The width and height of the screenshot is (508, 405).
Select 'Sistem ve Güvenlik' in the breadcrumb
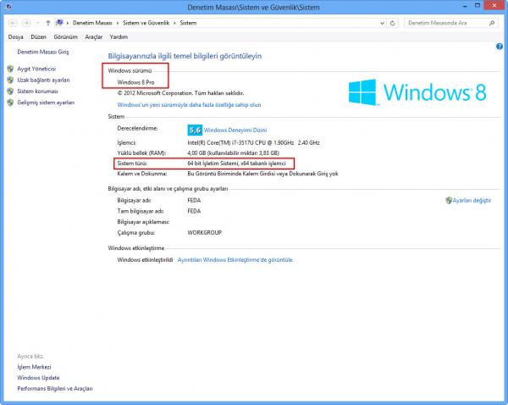click(146, 23)
